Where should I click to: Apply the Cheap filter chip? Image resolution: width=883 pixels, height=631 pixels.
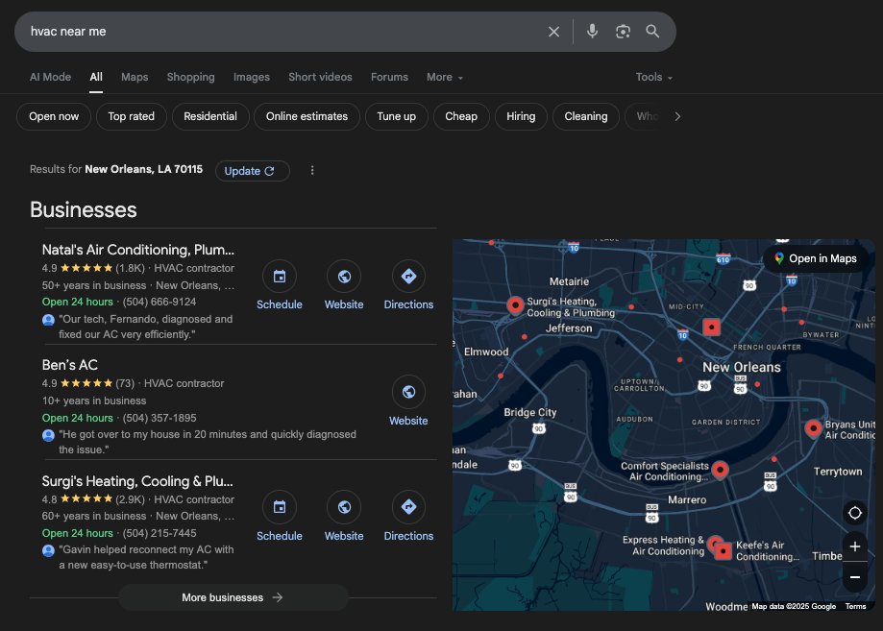tap(460, 116)
